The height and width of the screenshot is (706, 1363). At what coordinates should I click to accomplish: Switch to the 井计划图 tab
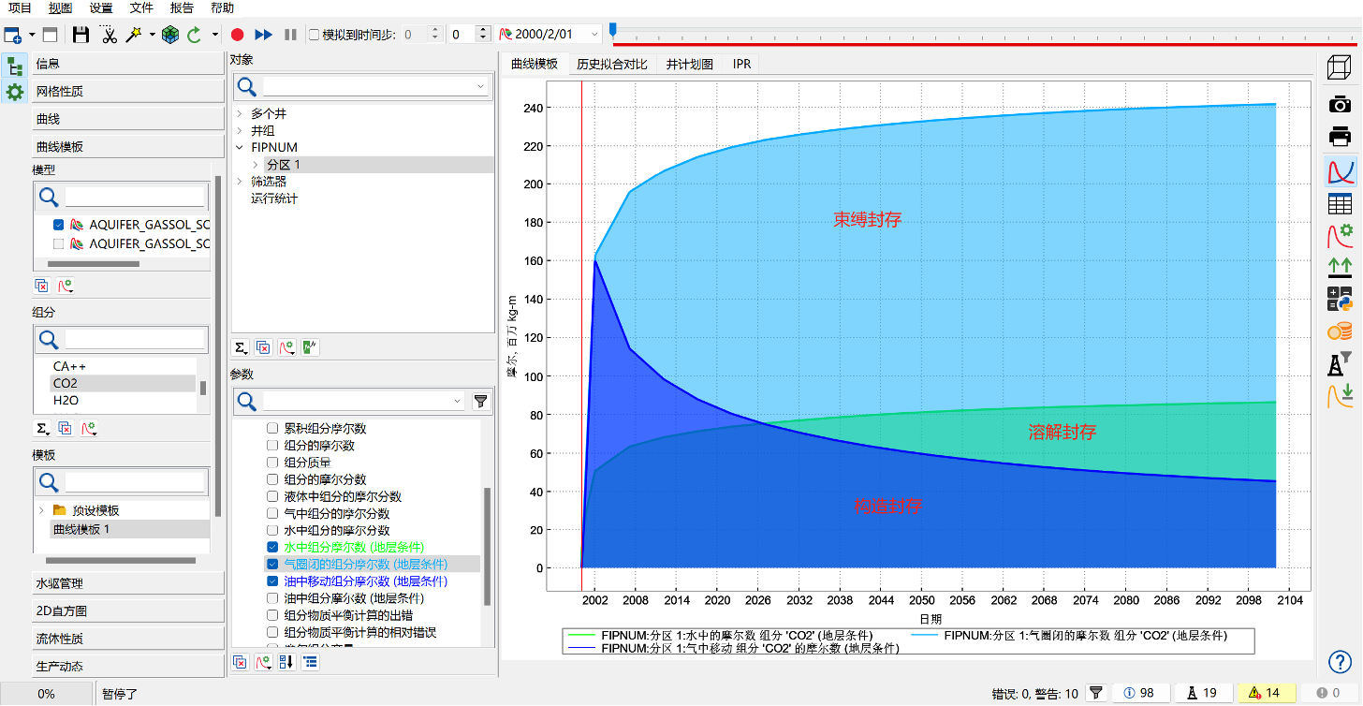[690, 64]
